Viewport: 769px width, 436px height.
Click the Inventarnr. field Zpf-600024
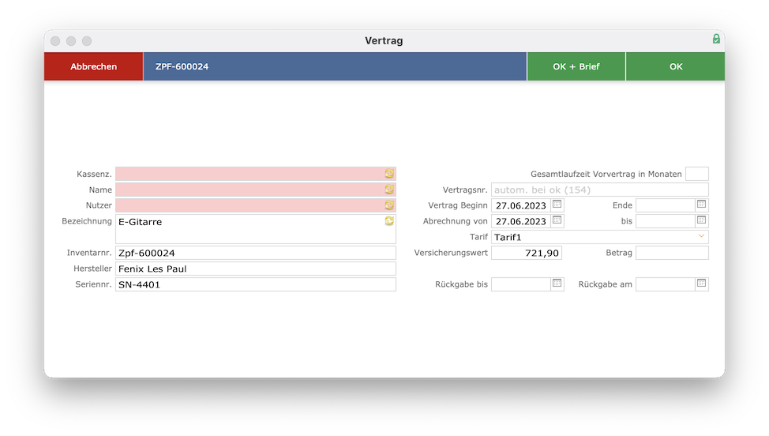pos(256,253)
